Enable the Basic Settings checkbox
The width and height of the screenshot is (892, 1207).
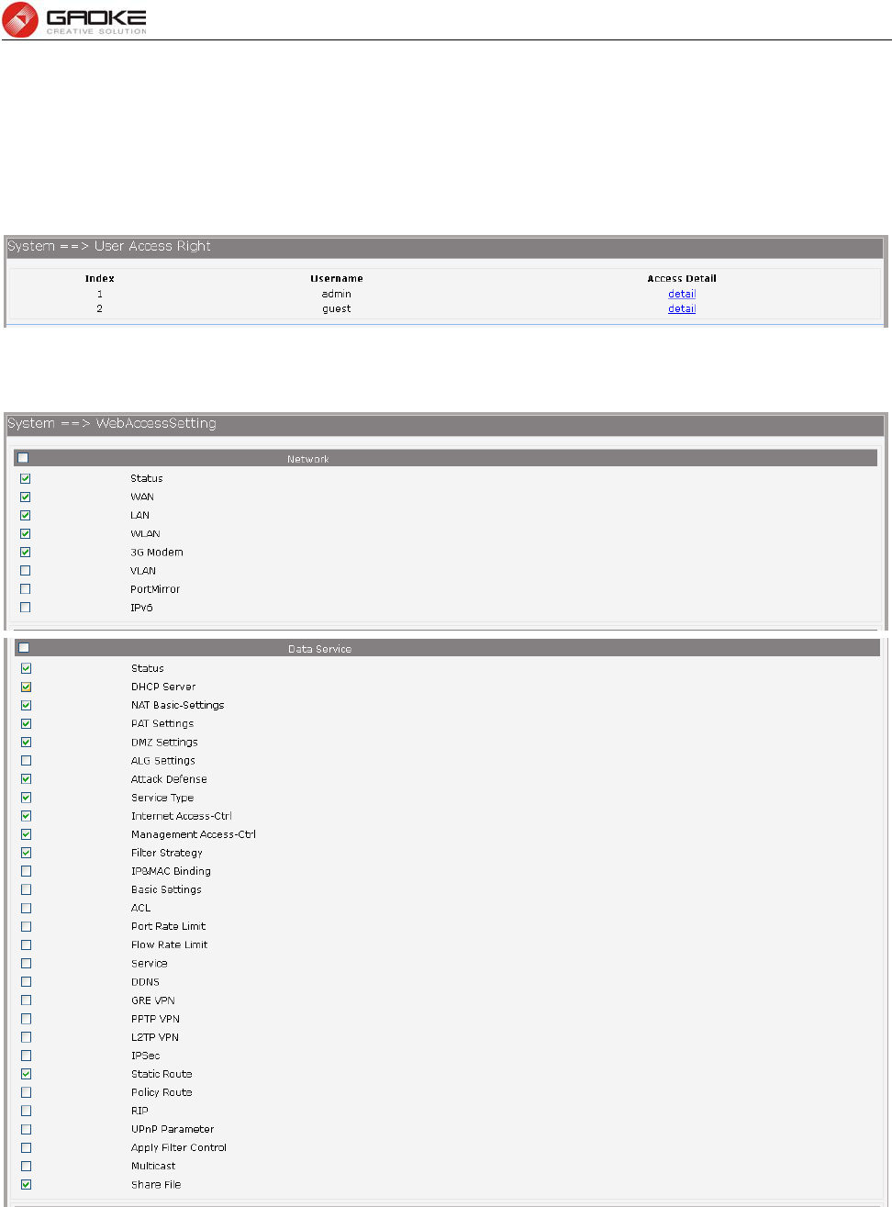(x=27, y=889)
